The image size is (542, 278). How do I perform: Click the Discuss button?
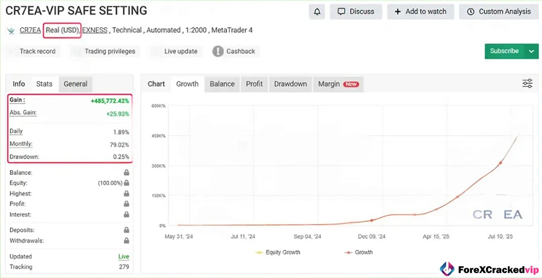tap(356, 12)
